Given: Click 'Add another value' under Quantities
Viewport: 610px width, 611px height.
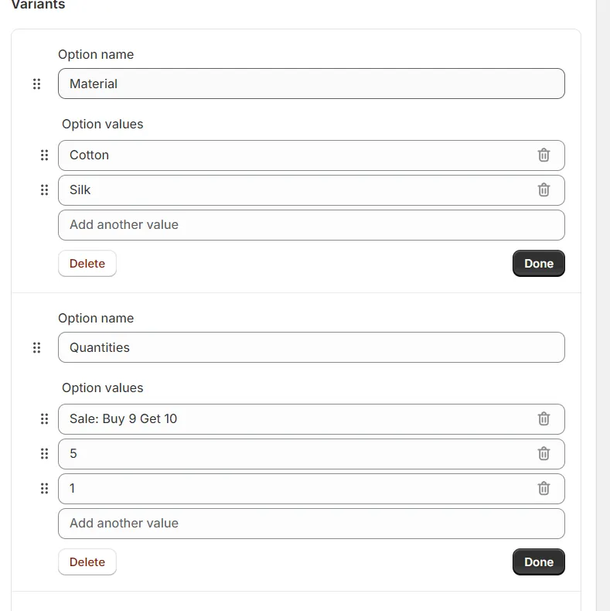Looking at the screenshot, I should click(312, 524).
